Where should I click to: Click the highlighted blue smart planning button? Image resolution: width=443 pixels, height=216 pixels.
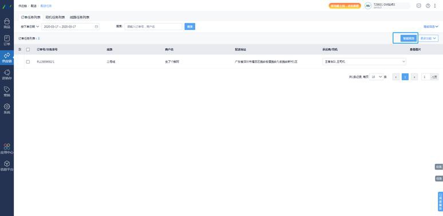[x=409, y=38]
